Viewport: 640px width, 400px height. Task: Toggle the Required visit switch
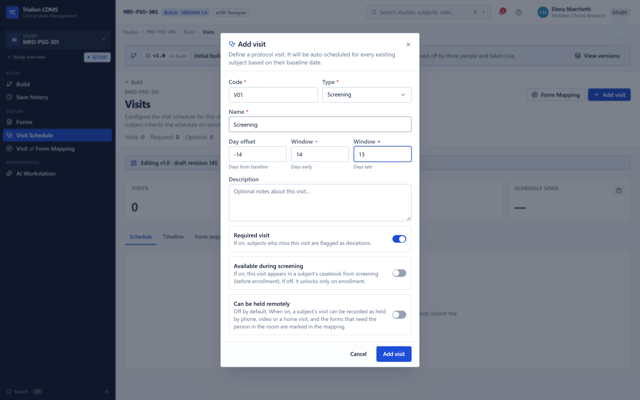click(399, 239)
